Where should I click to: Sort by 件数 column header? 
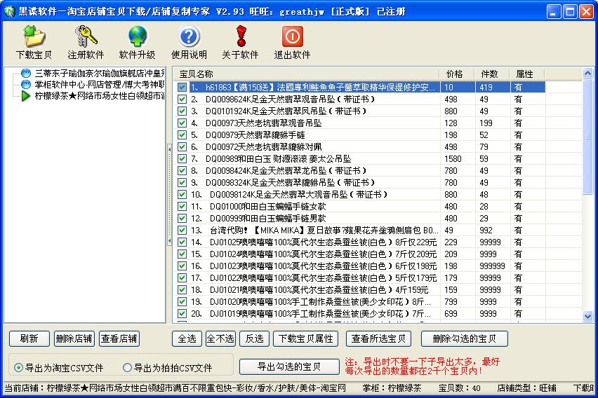coord(491,74)
